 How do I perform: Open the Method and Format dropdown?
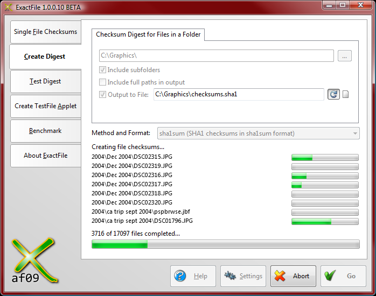tap(258, 133)
